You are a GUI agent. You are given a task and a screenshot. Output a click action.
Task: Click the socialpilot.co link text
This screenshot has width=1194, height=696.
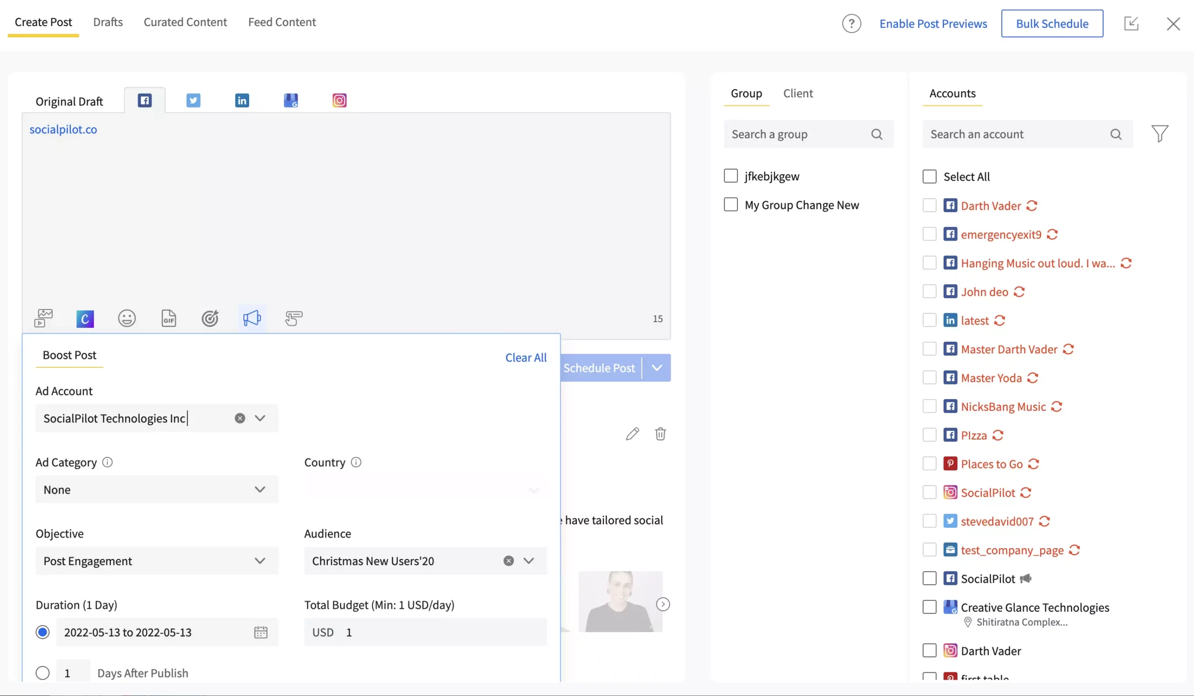tap(63, 129)
